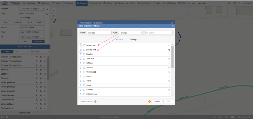The height and width of the screenshot is (119, 253).
Task: Click the help icon next to Custom column
Action: [95, 101]
